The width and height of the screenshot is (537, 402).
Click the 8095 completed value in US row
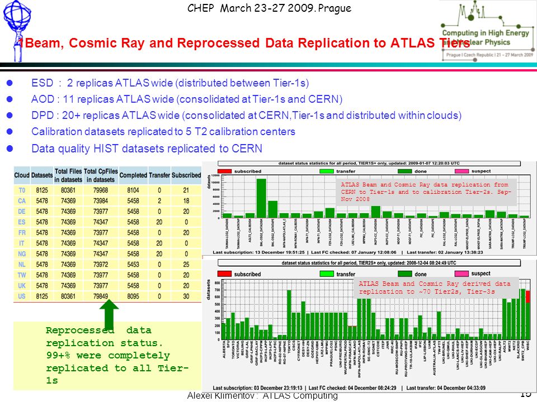pos(133,296)
